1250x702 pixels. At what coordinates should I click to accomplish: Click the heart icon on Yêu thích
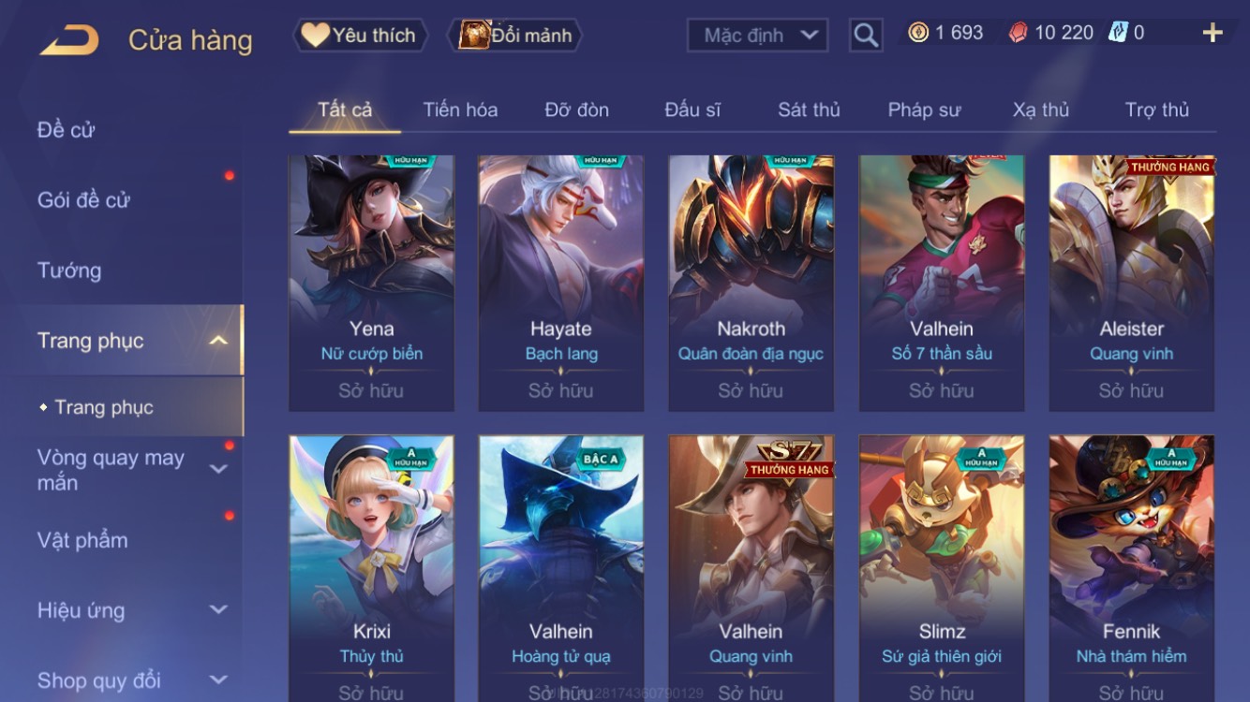(315, 35)
